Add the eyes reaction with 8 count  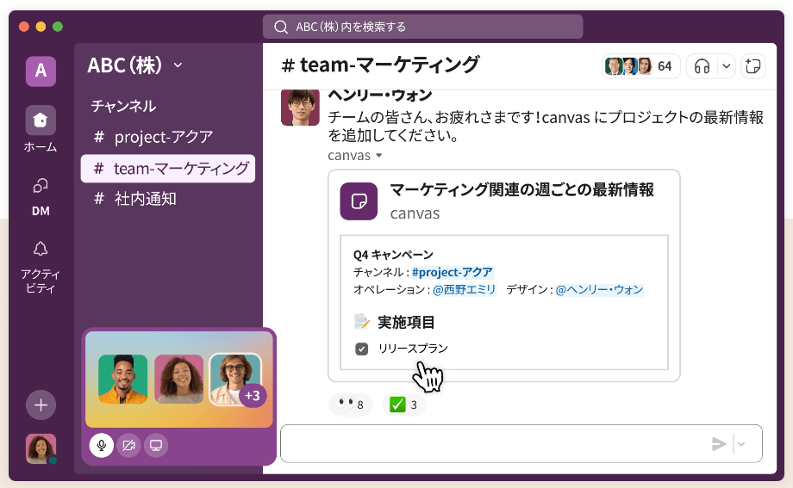pos(351,405)
